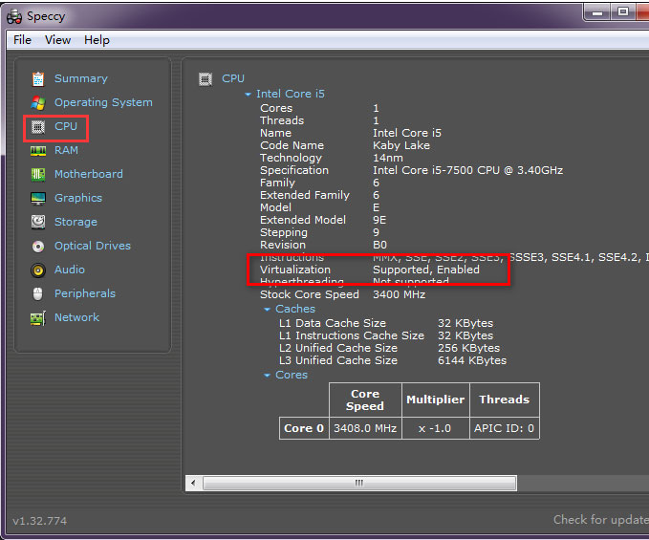Collapse the Intel Core i5 tree node
Screen dimensions: 649x540
(x=249, y=95)
